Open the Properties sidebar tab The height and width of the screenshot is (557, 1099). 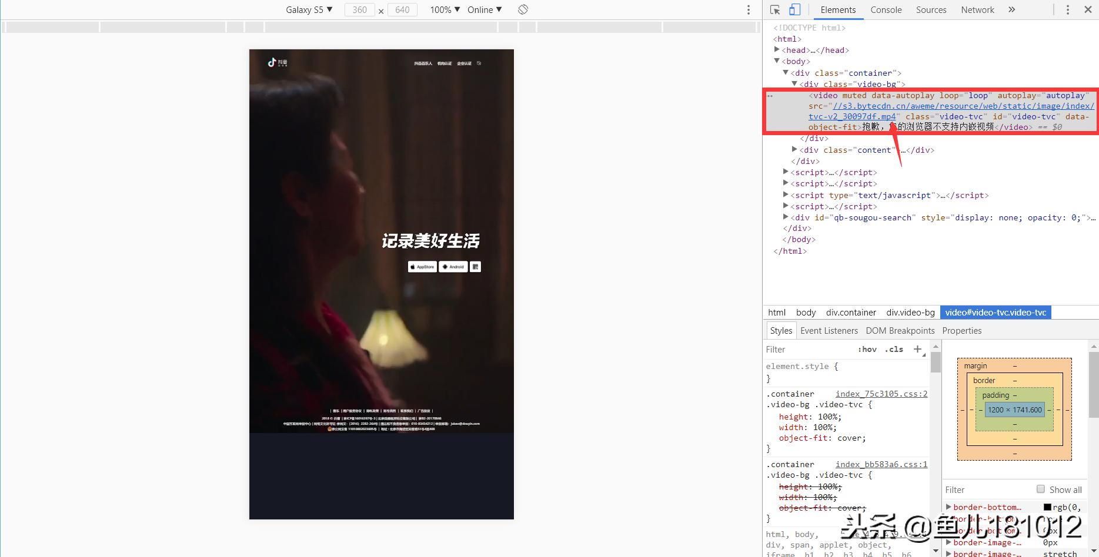click(962, 331)
